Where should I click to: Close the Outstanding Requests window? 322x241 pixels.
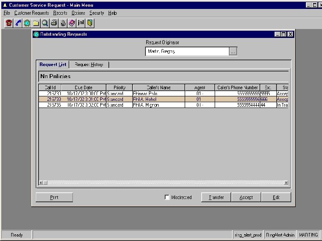tap(290, 34)
